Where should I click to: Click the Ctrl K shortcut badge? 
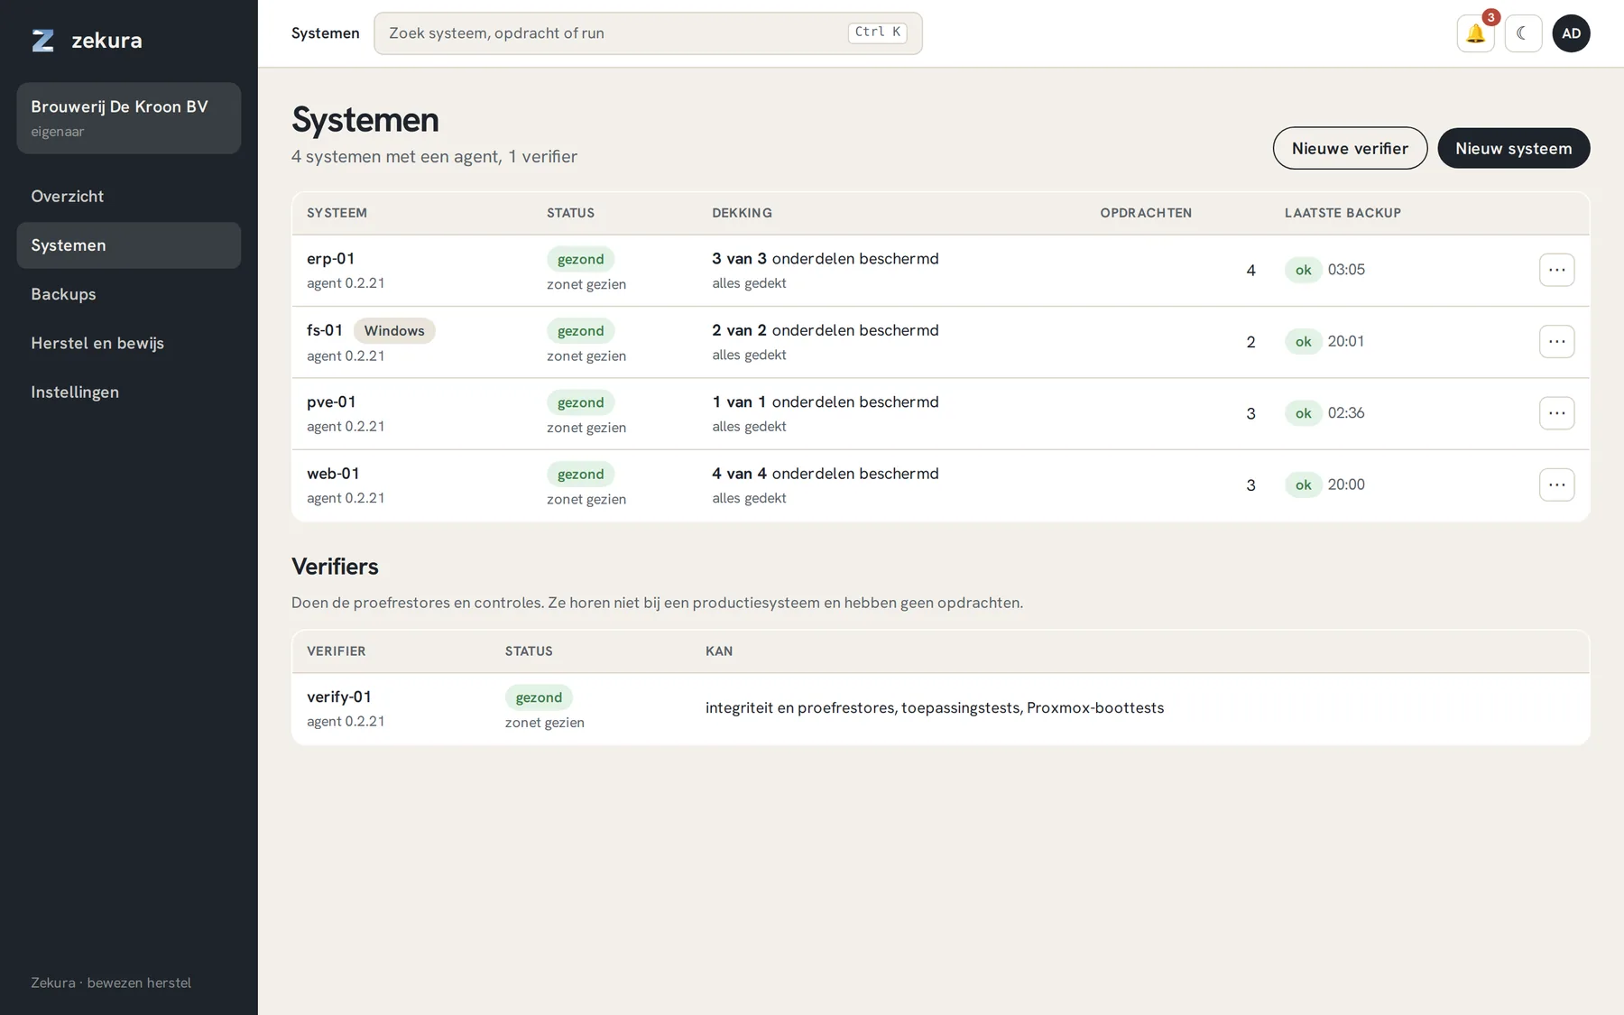click(877, 32)
